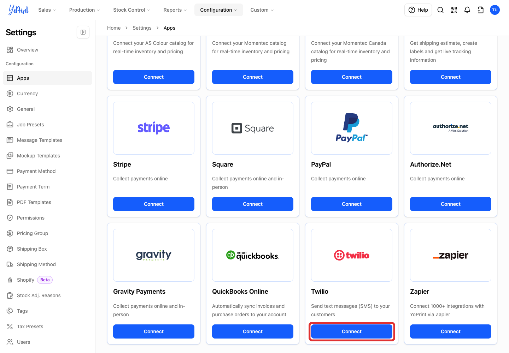The width and height of the screenshot is (509, 353).
Task: Go to Settings in the breadcrumb
Action: [142, 28]
